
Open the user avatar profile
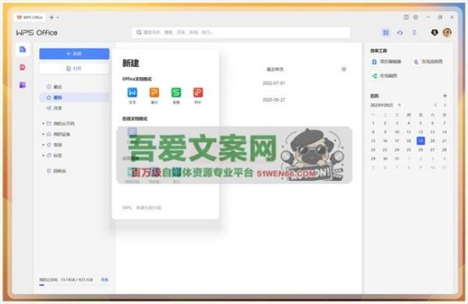pyautogui.click(x=447, y=32)
